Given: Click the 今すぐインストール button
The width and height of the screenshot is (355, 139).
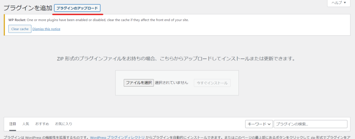Looking at the screenshot, I should point(212,83).
